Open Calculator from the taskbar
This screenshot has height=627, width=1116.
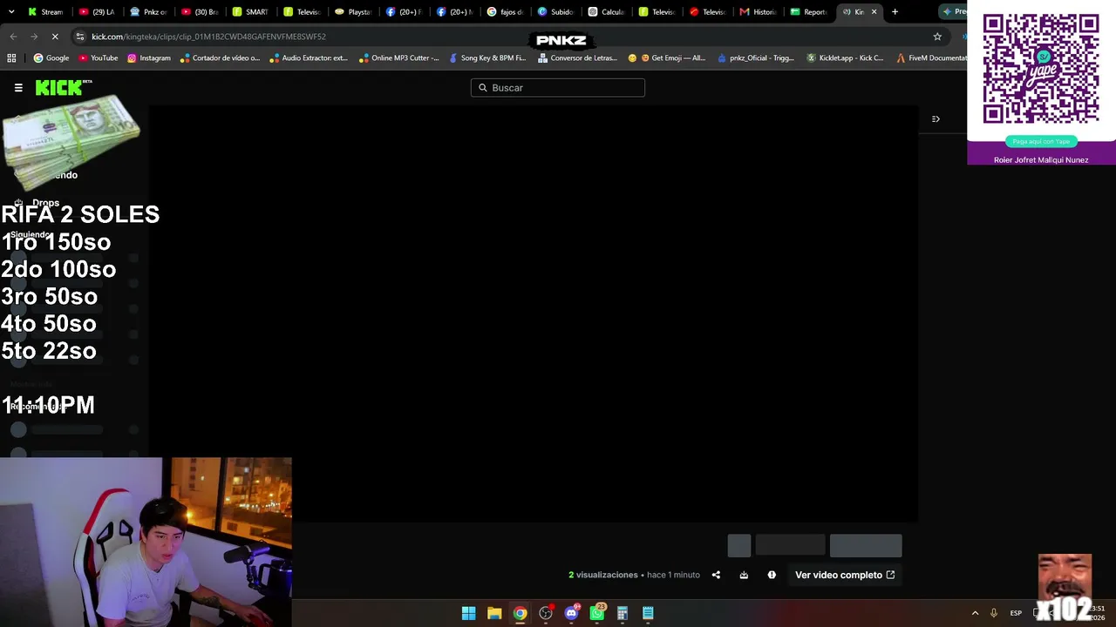point(623,613)
